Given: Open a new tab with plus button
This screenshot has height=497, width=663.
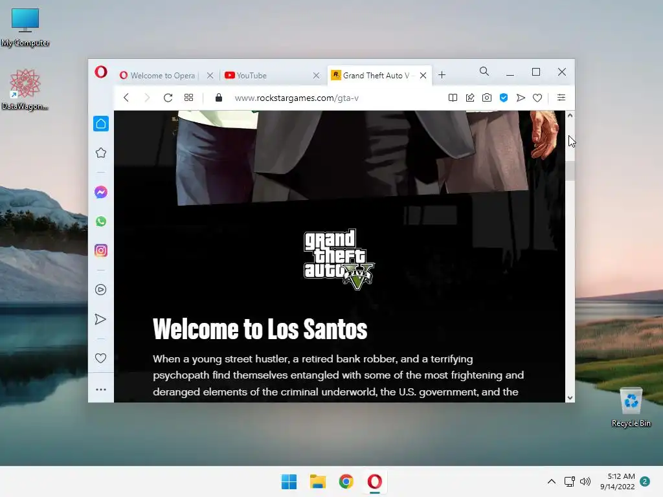Looking at the screenshot, I should pos(442,75).
